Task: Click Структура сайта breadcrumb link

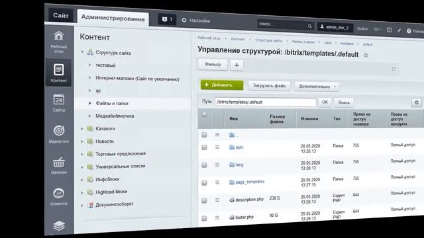Action: [x=268, y=40]
